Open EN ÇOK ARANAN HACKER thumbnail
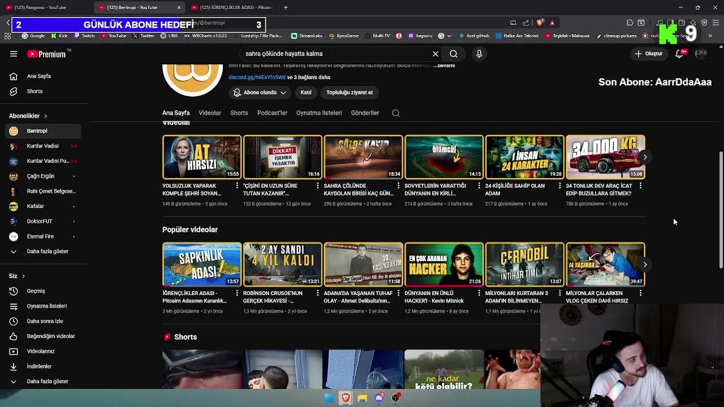The image size is (724, 407). 444,265
